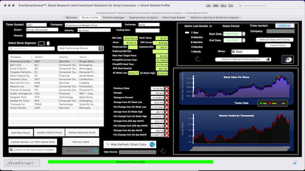Click the plus icon in the title toolbar
305x171 pixels.
tap(208, 5)
